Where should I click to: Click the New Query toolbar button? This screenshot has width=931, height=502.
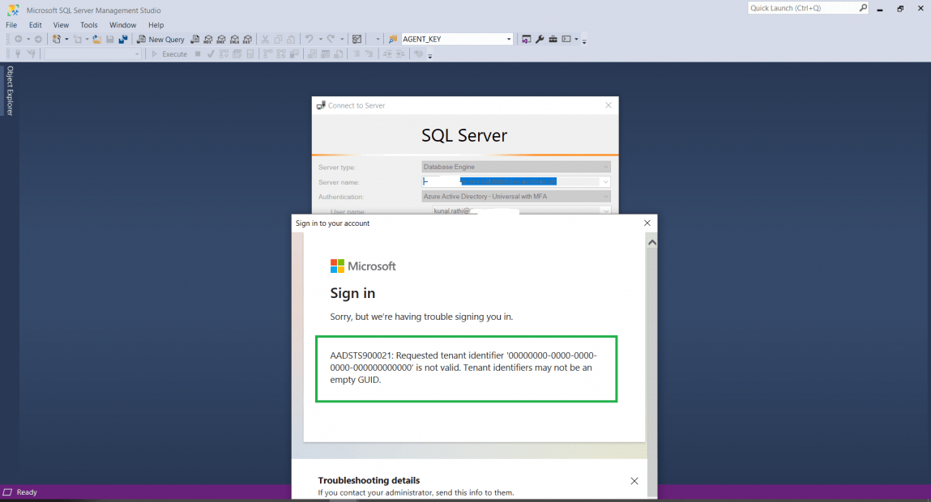(x=160, y=39)
